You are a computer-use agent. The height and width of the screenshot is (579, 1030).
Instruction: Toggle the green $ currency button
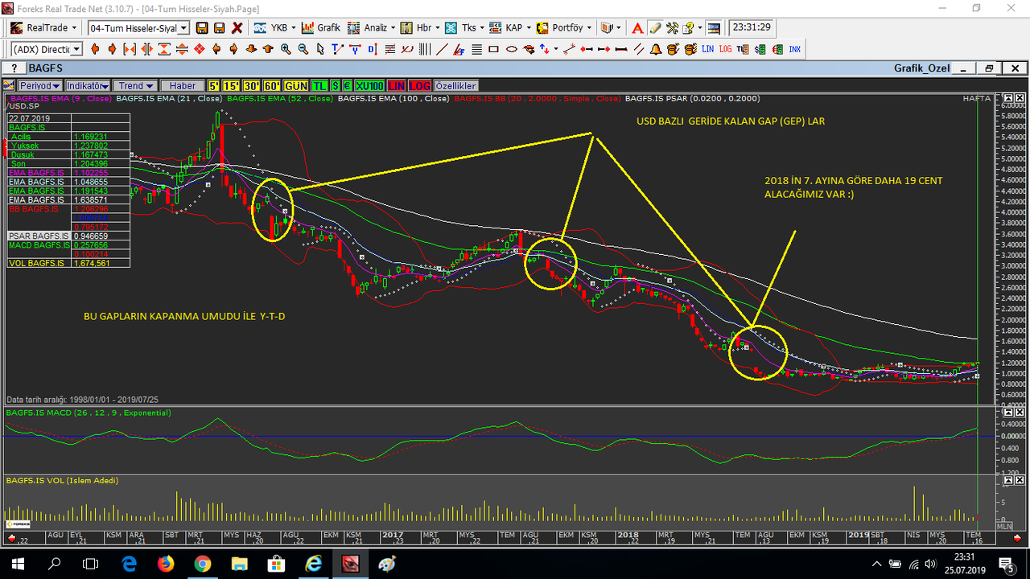click(x=336, y=85)
